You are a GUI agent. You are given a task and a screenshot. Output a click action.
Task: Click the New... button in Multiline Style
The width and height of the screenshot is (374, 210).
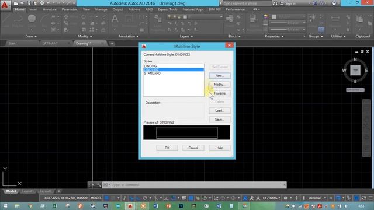click(220, 76)
